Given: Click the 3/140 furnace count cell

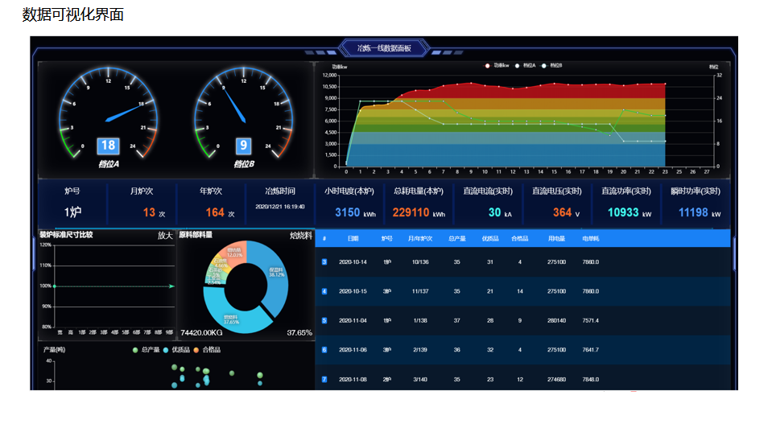Looking at the screenshot, I should coord(420,380).
